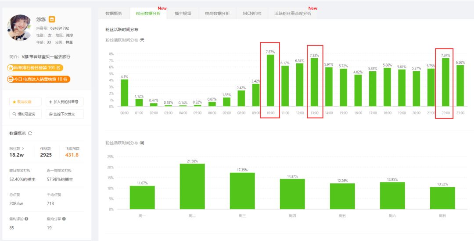Click the plus icon in 加入我的抖音号
The width and height of the screenshot is (474, 241).
(x=50, y=102)
